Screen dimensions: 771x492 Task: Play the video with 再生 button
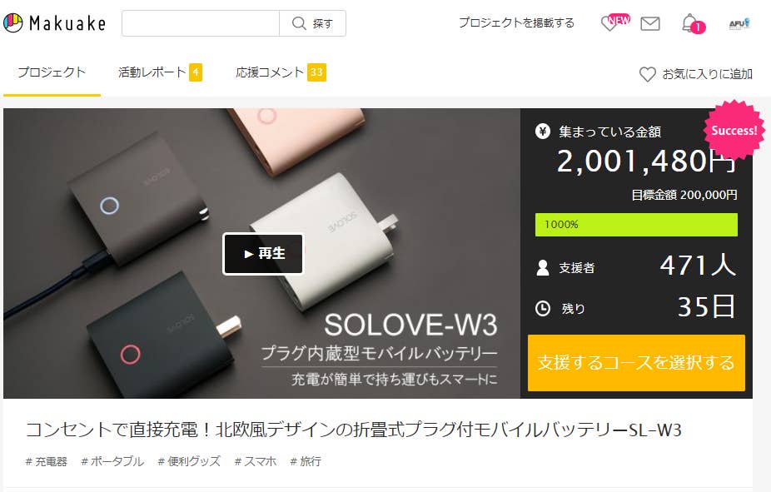(263, 254)
